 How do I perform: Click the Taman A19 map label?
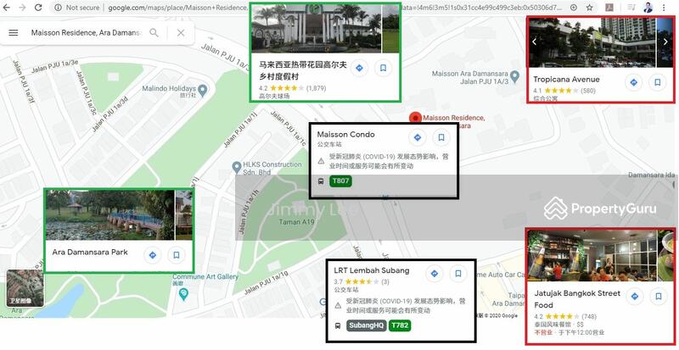296,222
